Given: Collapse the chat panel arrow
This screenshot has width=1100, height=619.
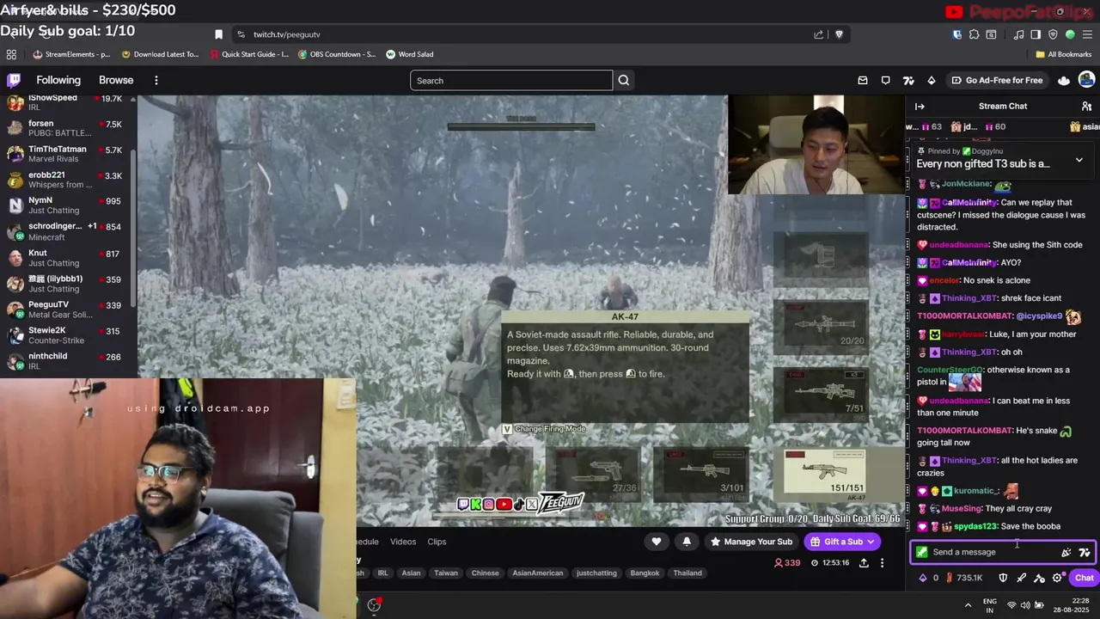Looking at the screenshot, I should click(920, 107).
